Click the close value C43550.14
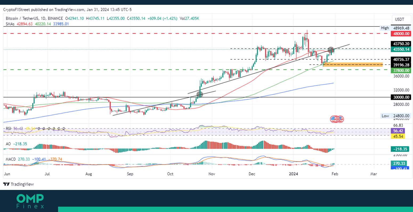413x212 pixels. coord(136,18)
